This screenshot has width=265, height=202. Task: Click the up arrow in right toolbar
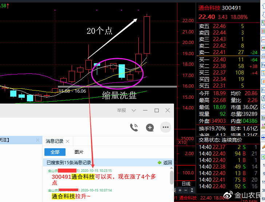(263, 6)
